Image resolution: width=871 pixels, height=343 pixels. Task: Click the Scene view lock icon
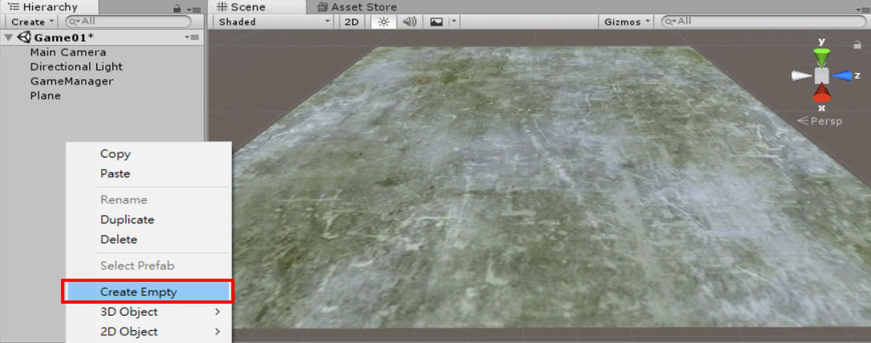857,45
